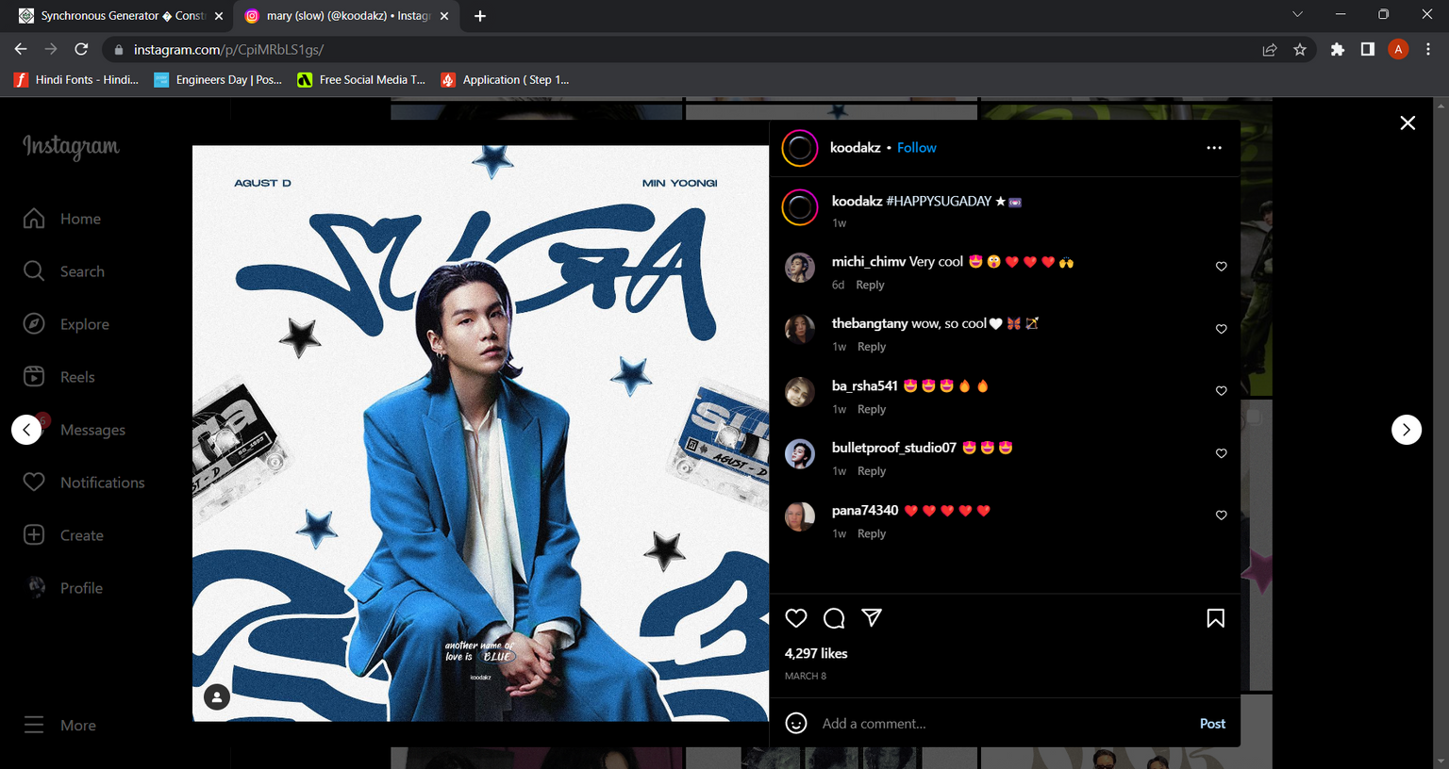The width and height of the screenshot is (1449, 769).
Task: Open Engineers Day bookmark
Action: click(218, 80)
